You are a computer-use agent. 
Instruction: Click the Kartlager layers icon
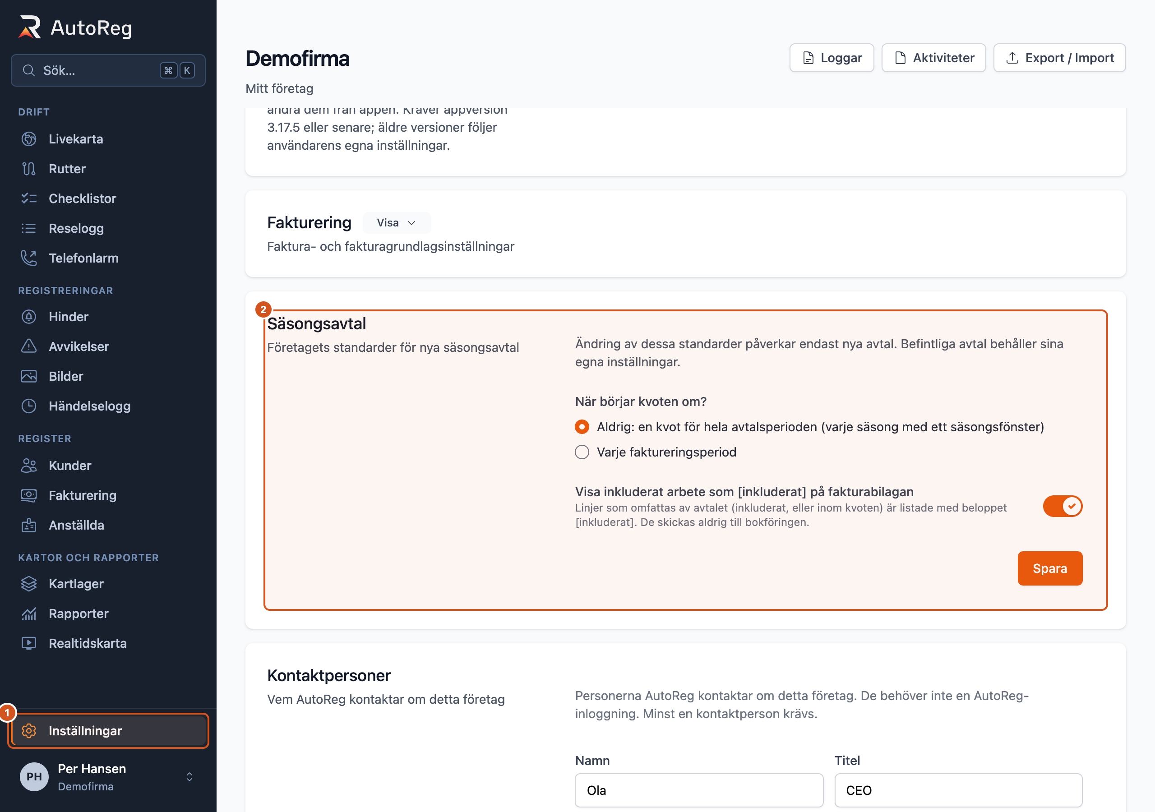(x=29, y=584)
